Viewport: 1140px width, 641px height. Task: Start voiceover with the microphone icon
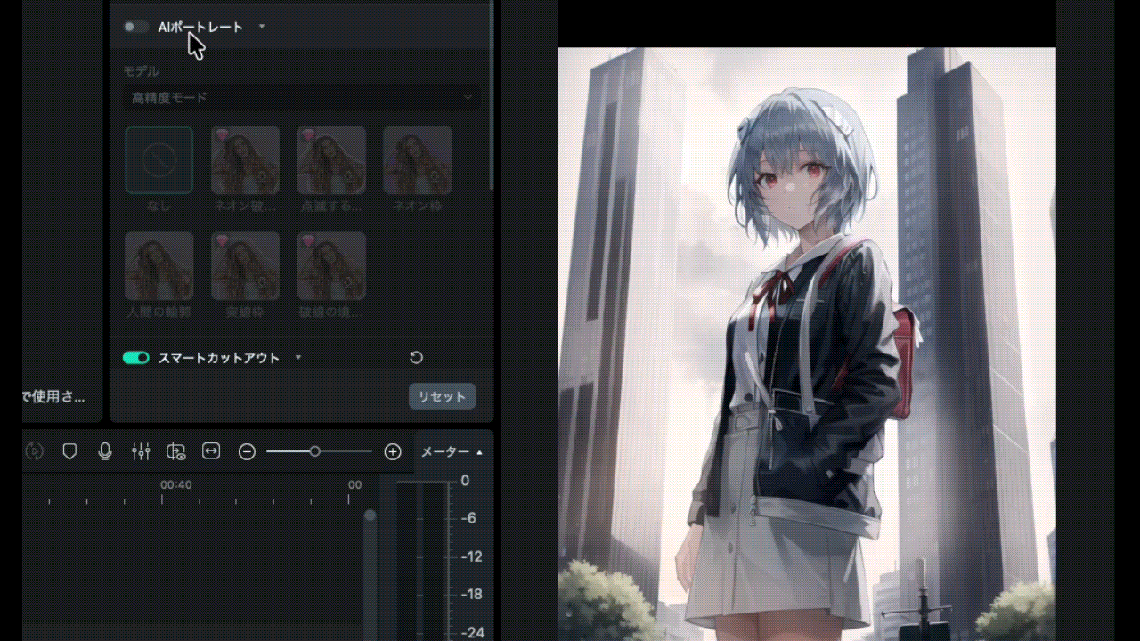[x=105, y=451]
